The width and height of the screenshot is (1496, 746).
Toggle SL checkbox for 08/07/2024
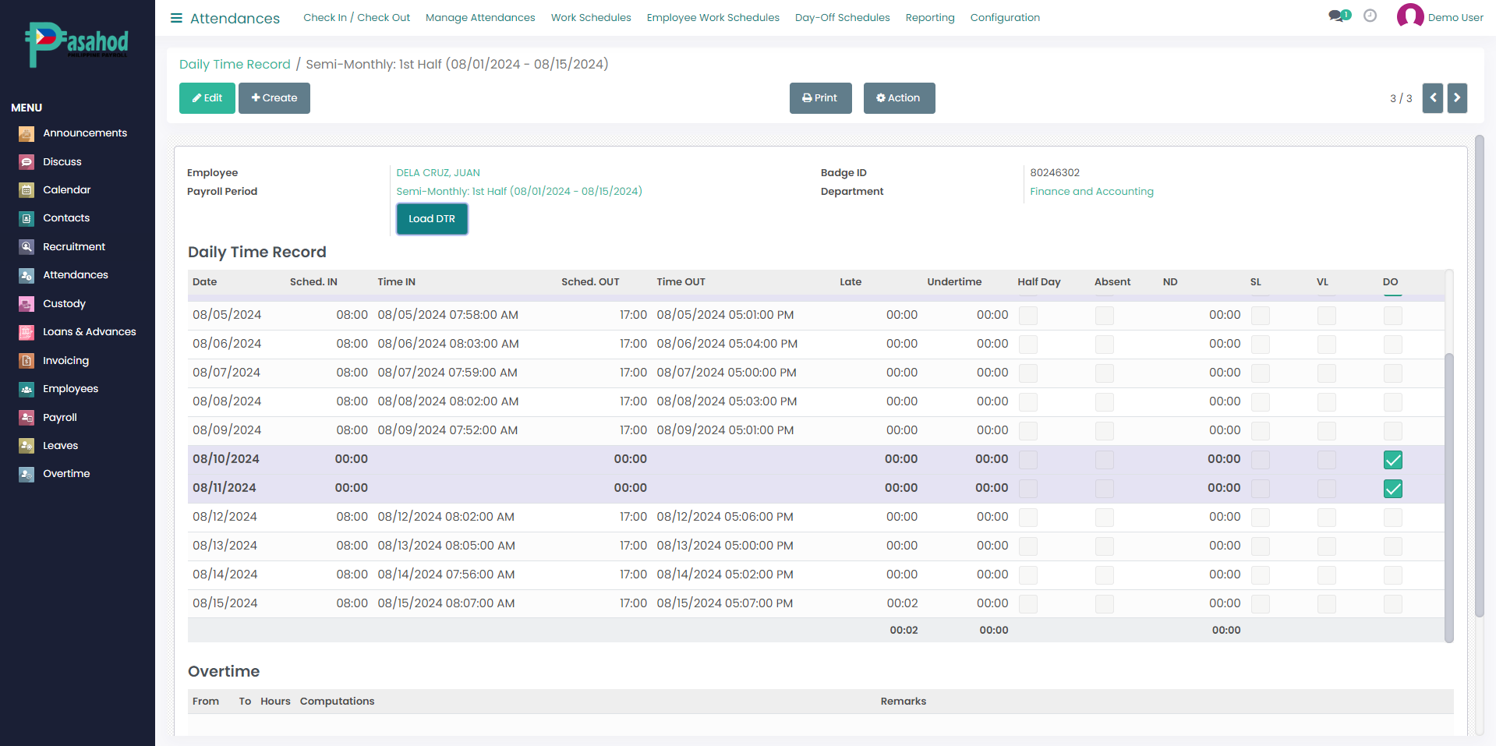pyautogui.click(x=1261, y=373)
